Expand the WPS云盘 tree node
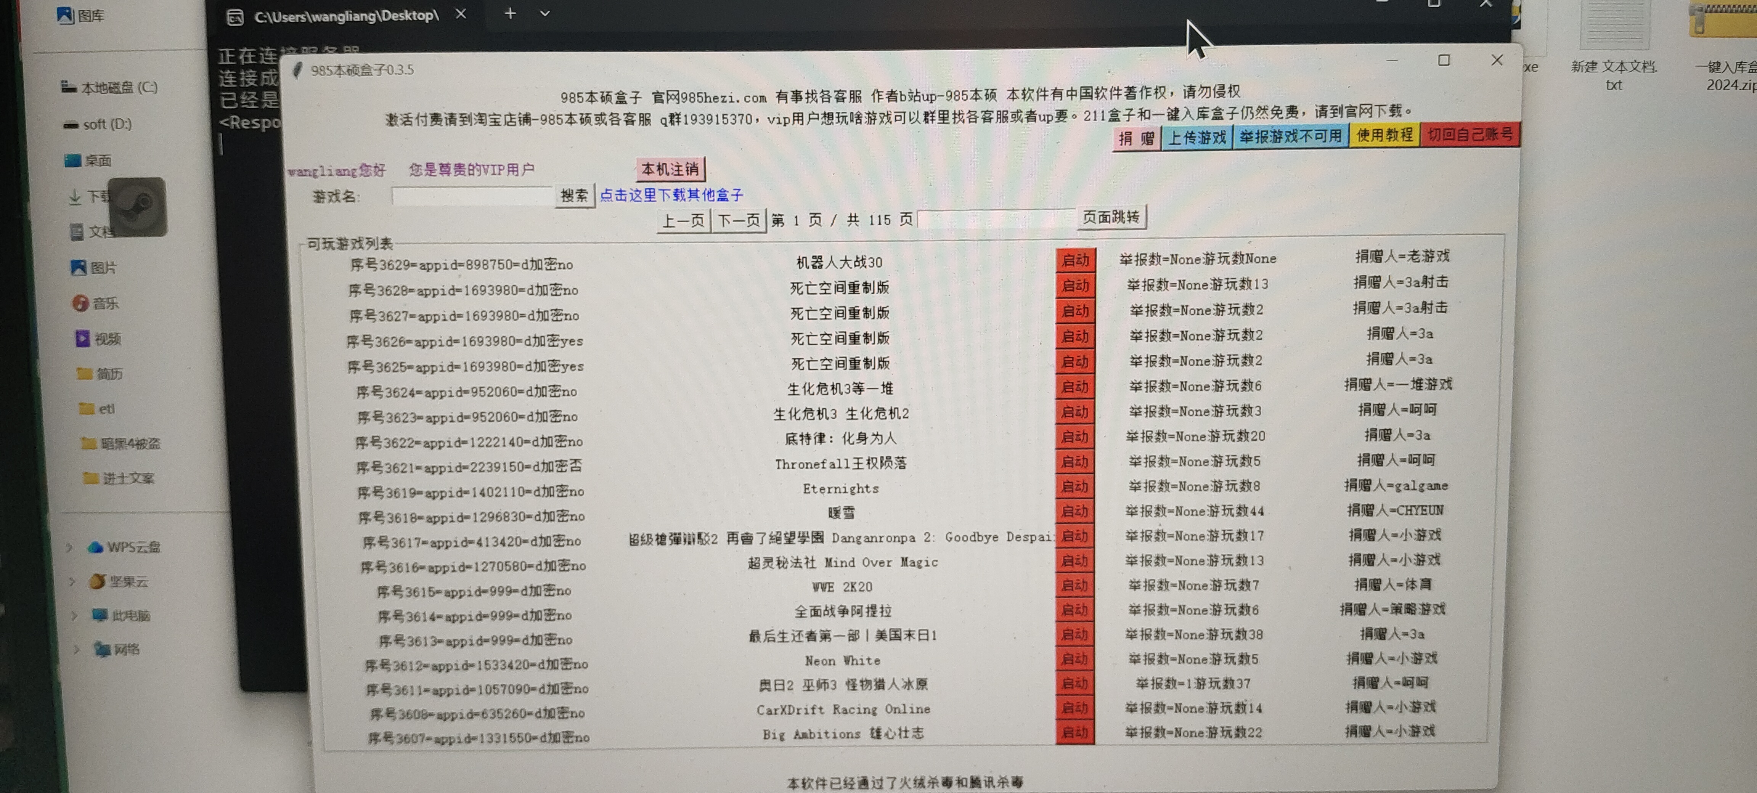 coord(69,547)
